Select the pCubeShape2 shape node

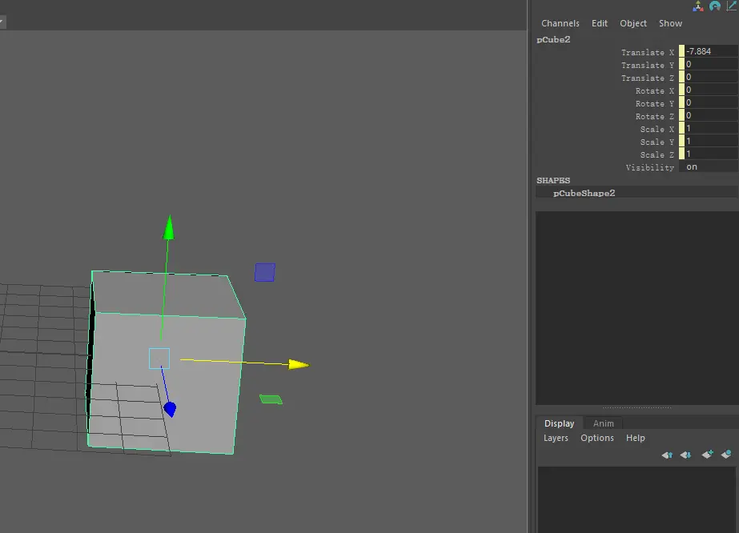click(584, 193)
